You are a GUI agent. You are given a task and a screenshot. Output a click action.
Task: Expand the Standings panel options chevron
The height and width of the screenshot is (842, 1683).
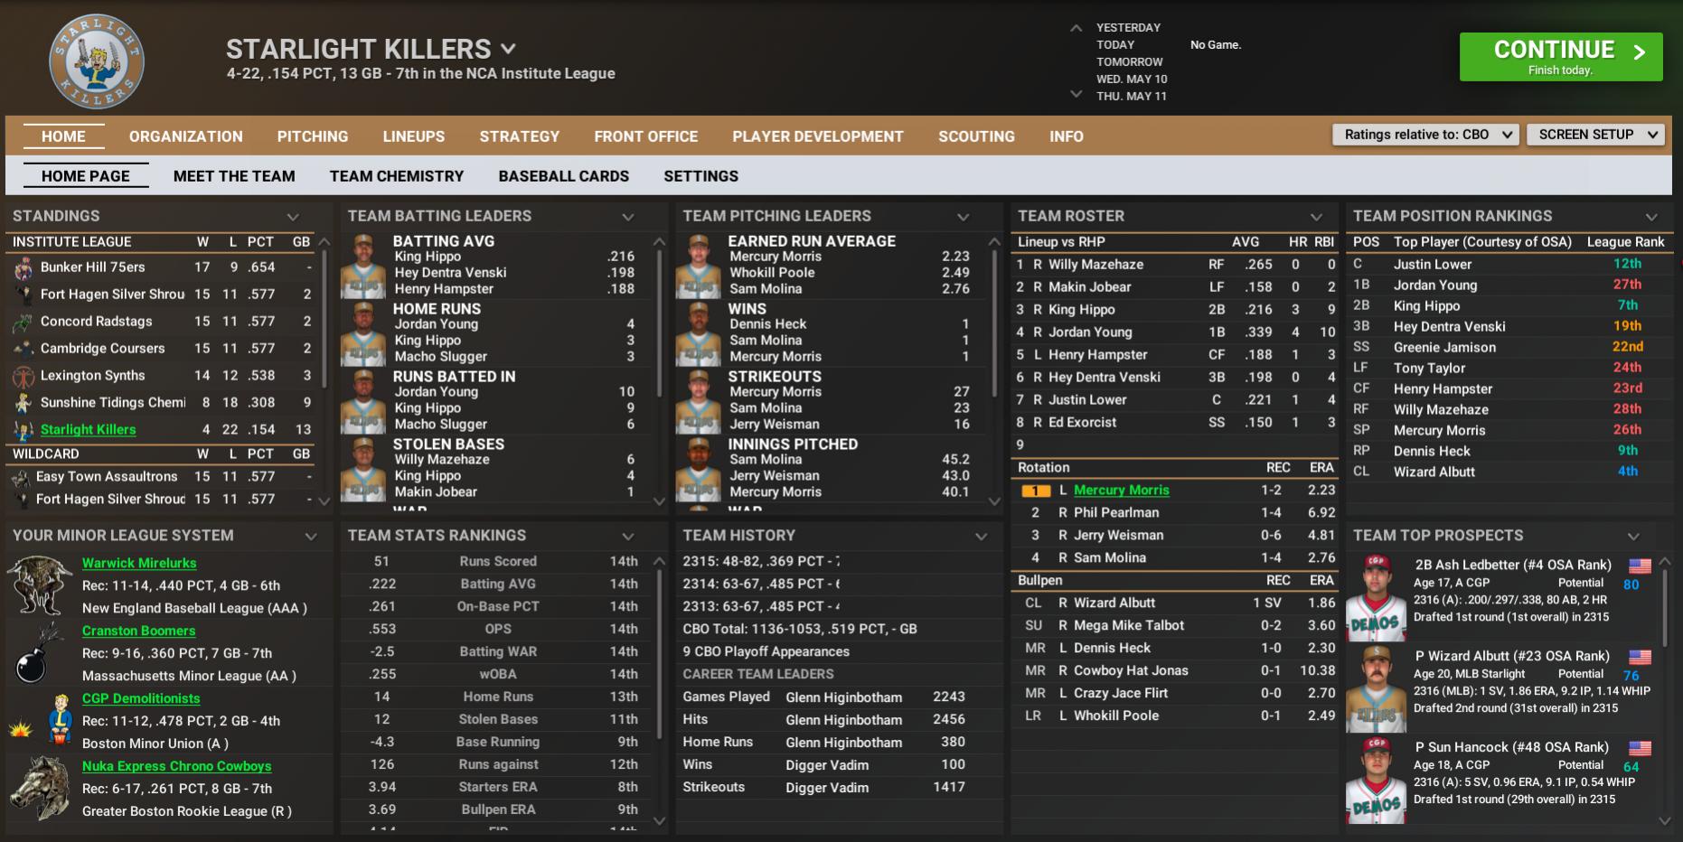293,217
